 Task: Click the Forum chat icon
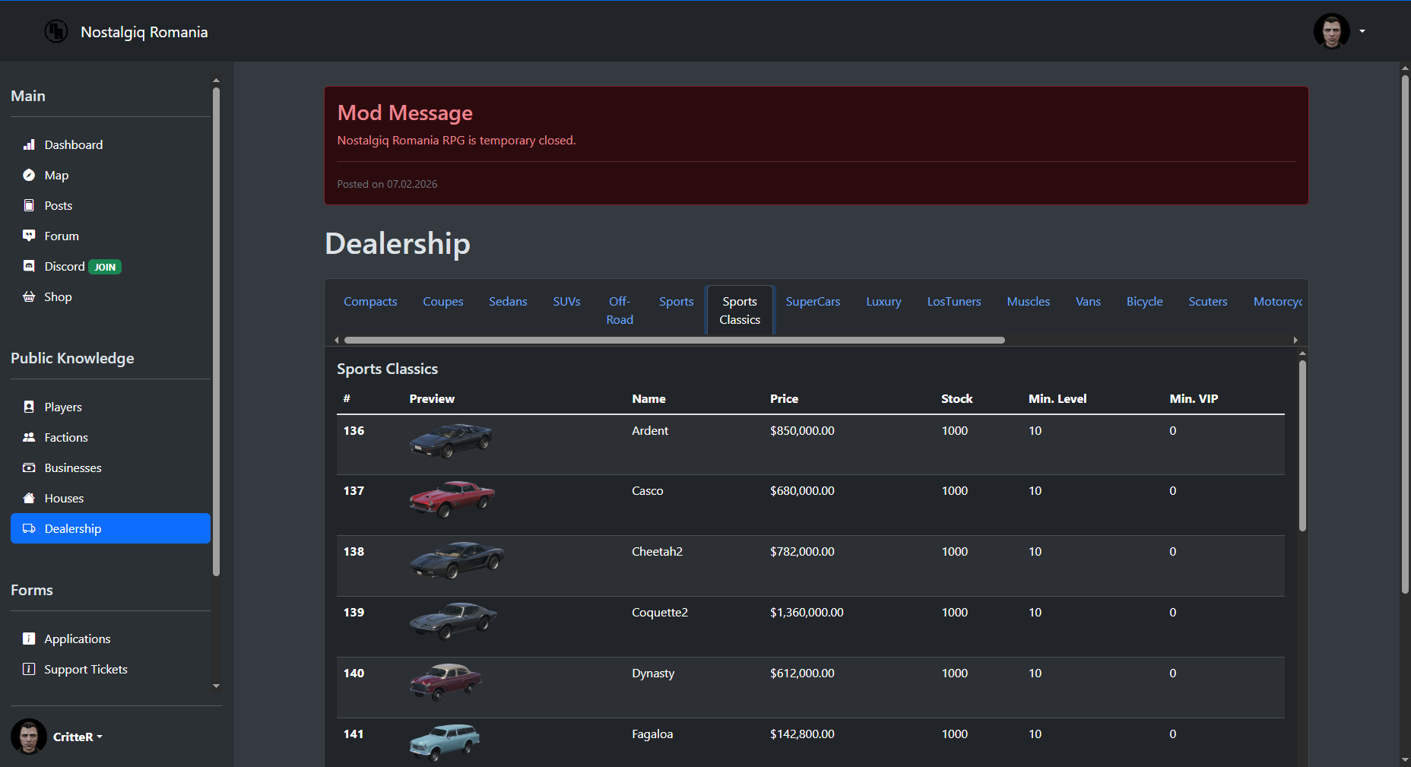point(29,236)
